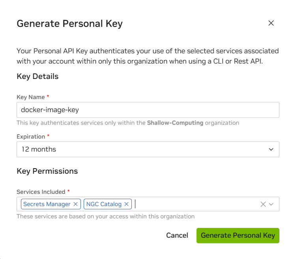Screen dimensions: 294x259
Task: Expand the Services Included chevron
Action: (x=271, y=204)
